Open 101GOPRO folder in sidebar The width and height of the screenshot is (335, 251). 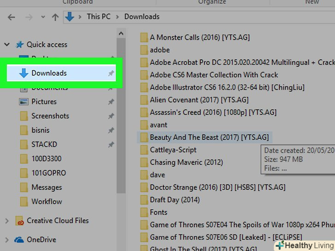[x=49, y=173]
